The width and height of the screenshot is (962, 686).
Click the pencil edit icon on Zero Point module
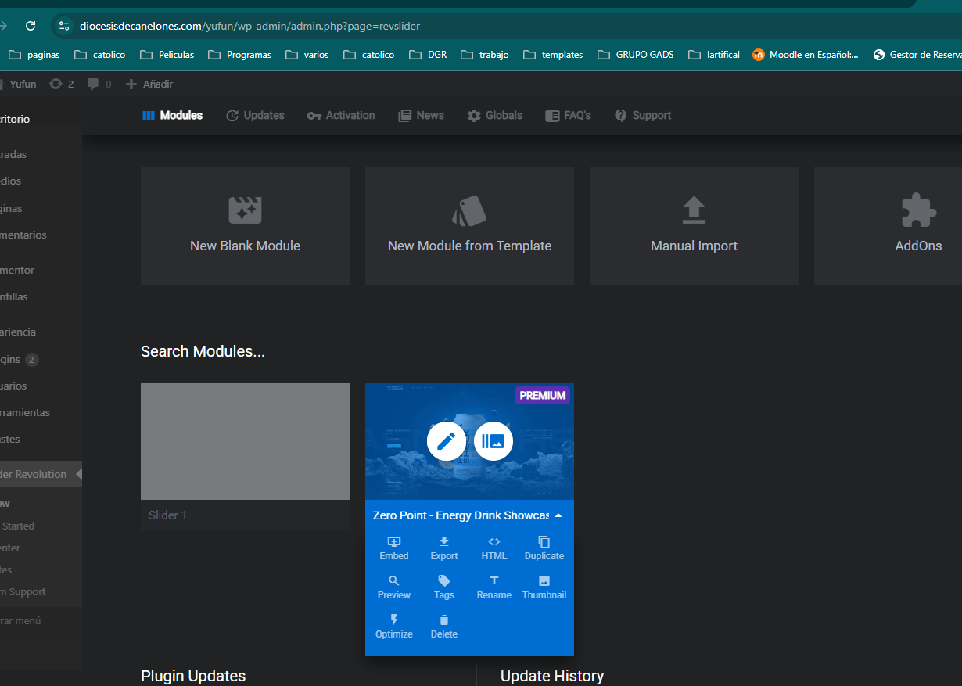[446, 441]
